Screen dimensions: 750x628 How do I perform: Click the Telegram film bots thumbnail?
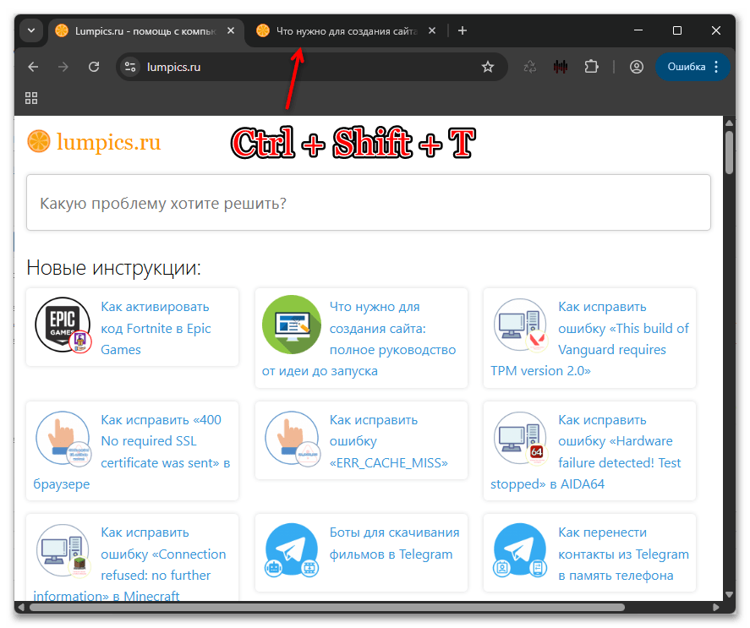(292, 550)
